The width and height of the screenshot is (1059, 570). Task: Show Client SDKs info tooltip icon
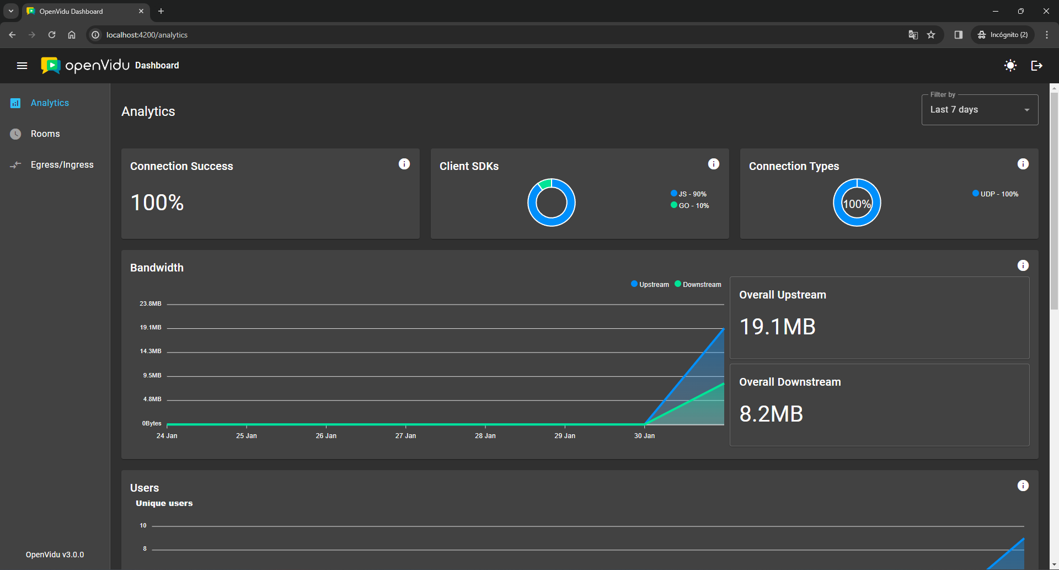point(713,164)
